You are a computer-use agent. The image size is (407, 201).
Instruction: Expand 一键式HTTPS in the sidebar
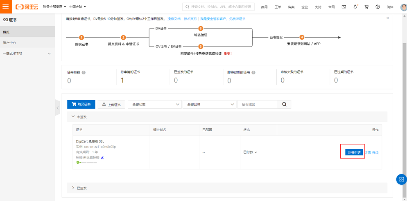point(27,54)
